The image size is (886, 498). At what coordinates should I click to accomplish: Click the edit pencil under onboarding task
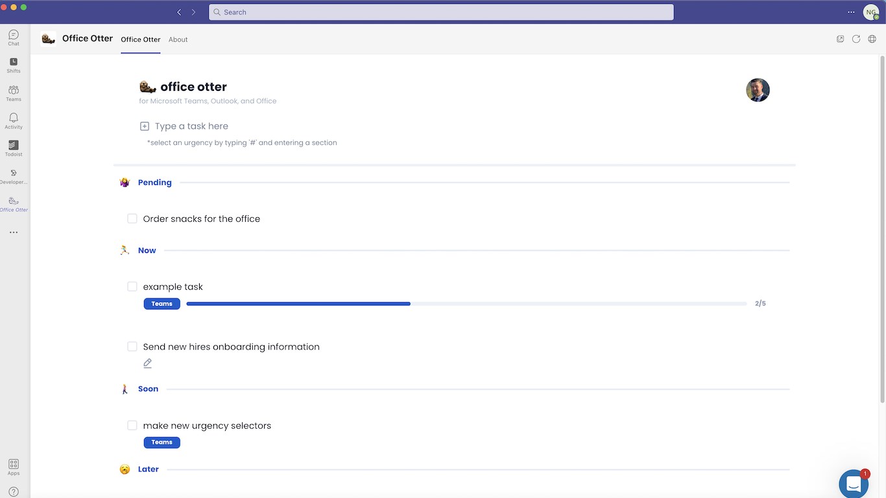[147, 363]
